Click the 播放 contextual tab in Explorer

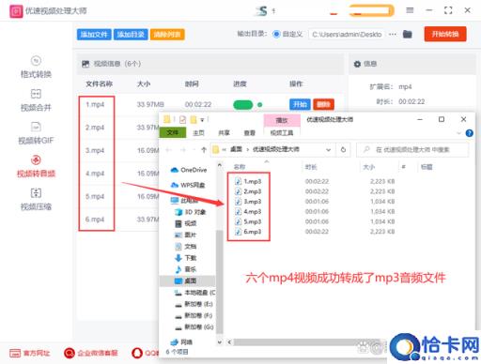click(282, 120)
